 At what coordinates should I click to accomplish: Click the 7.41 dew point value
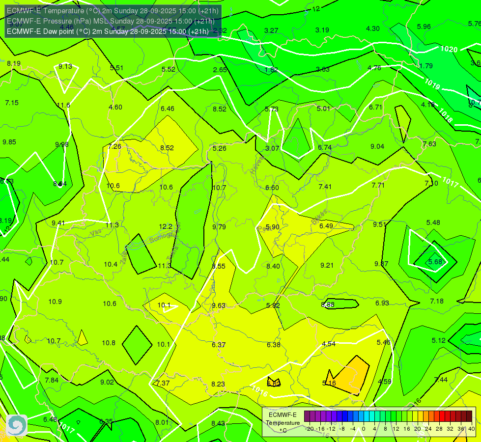[325, 187]
